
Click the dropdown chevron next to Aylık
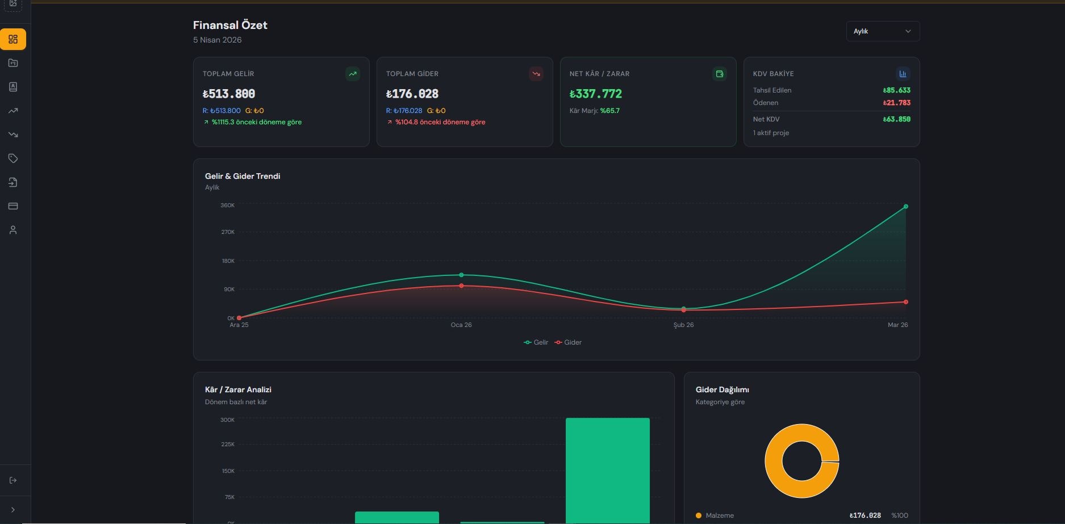(908, 31)
